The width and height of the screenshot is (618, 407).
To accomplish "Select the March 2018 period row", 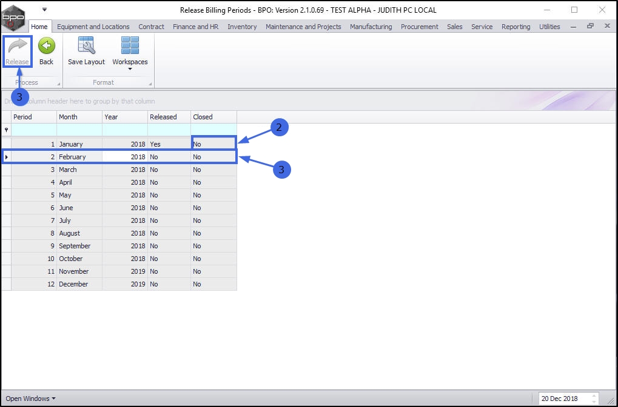I will (x=119, y=170).
